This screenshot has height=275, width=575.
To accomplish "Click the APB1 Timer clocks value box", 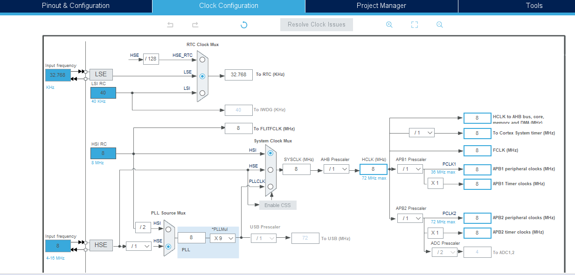I will pos(478,184).
